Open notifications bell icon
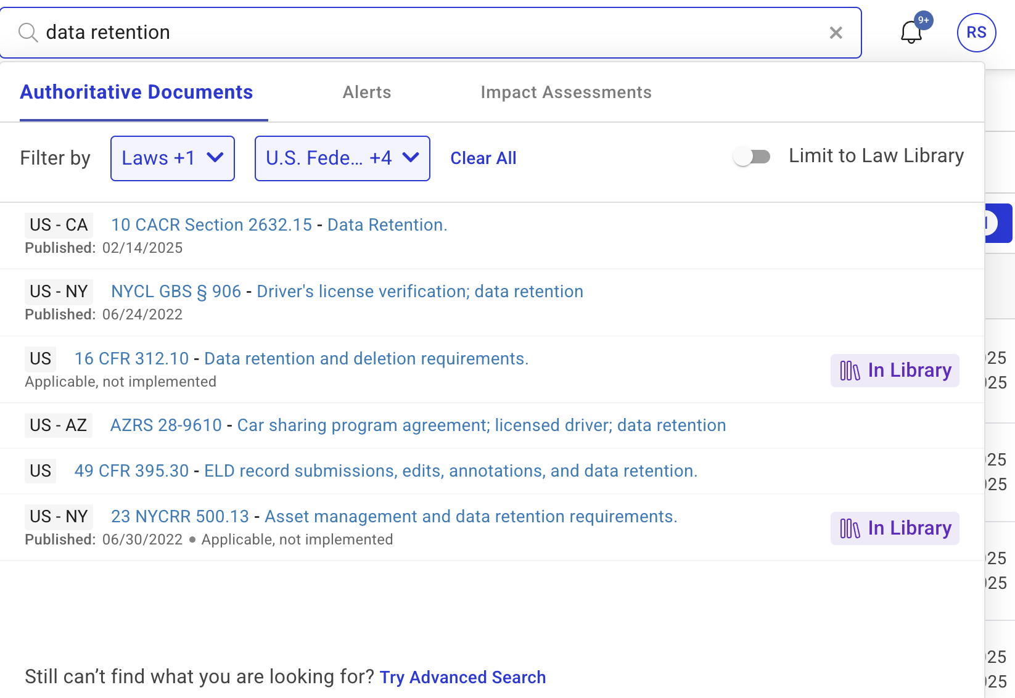The height and width of the screenshot is (698, 1015). pyautogui.click(x=911, y=33)
